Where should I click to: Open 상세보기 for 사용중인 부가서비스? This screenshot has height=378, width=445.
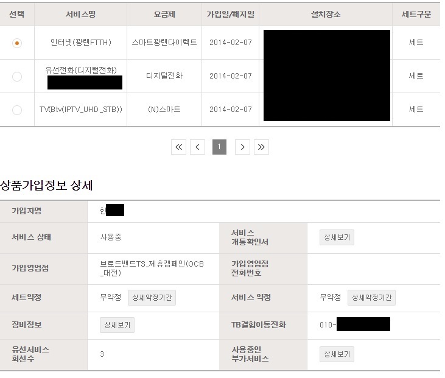(x=337, y=354)
